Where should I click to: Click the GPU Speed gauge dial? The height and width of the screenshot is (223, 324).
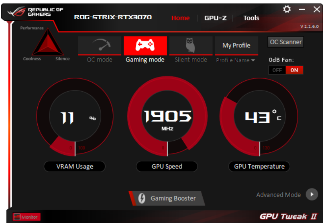(x=167, y=116)
